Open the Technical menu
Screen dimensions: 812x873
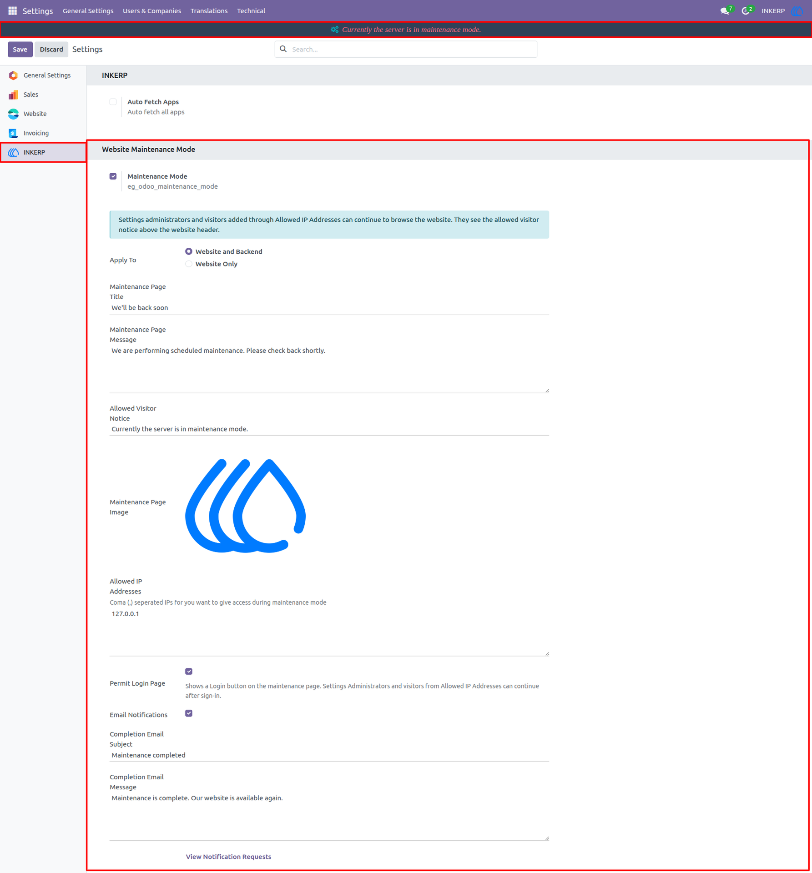coord(251,11)
